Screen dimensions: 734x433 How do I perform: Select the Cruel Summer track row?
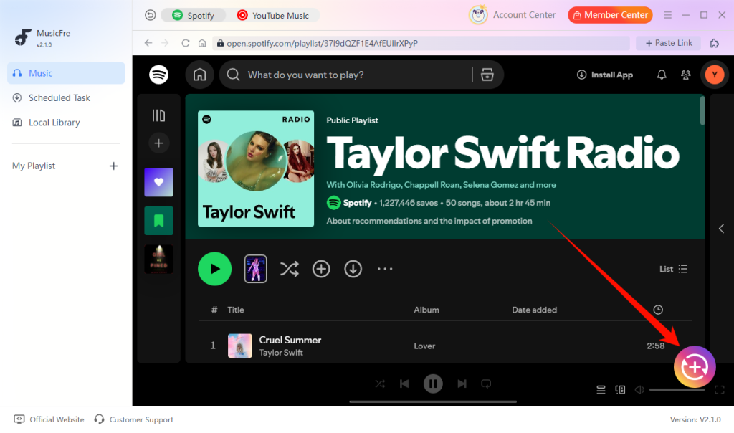coord(444,346)
